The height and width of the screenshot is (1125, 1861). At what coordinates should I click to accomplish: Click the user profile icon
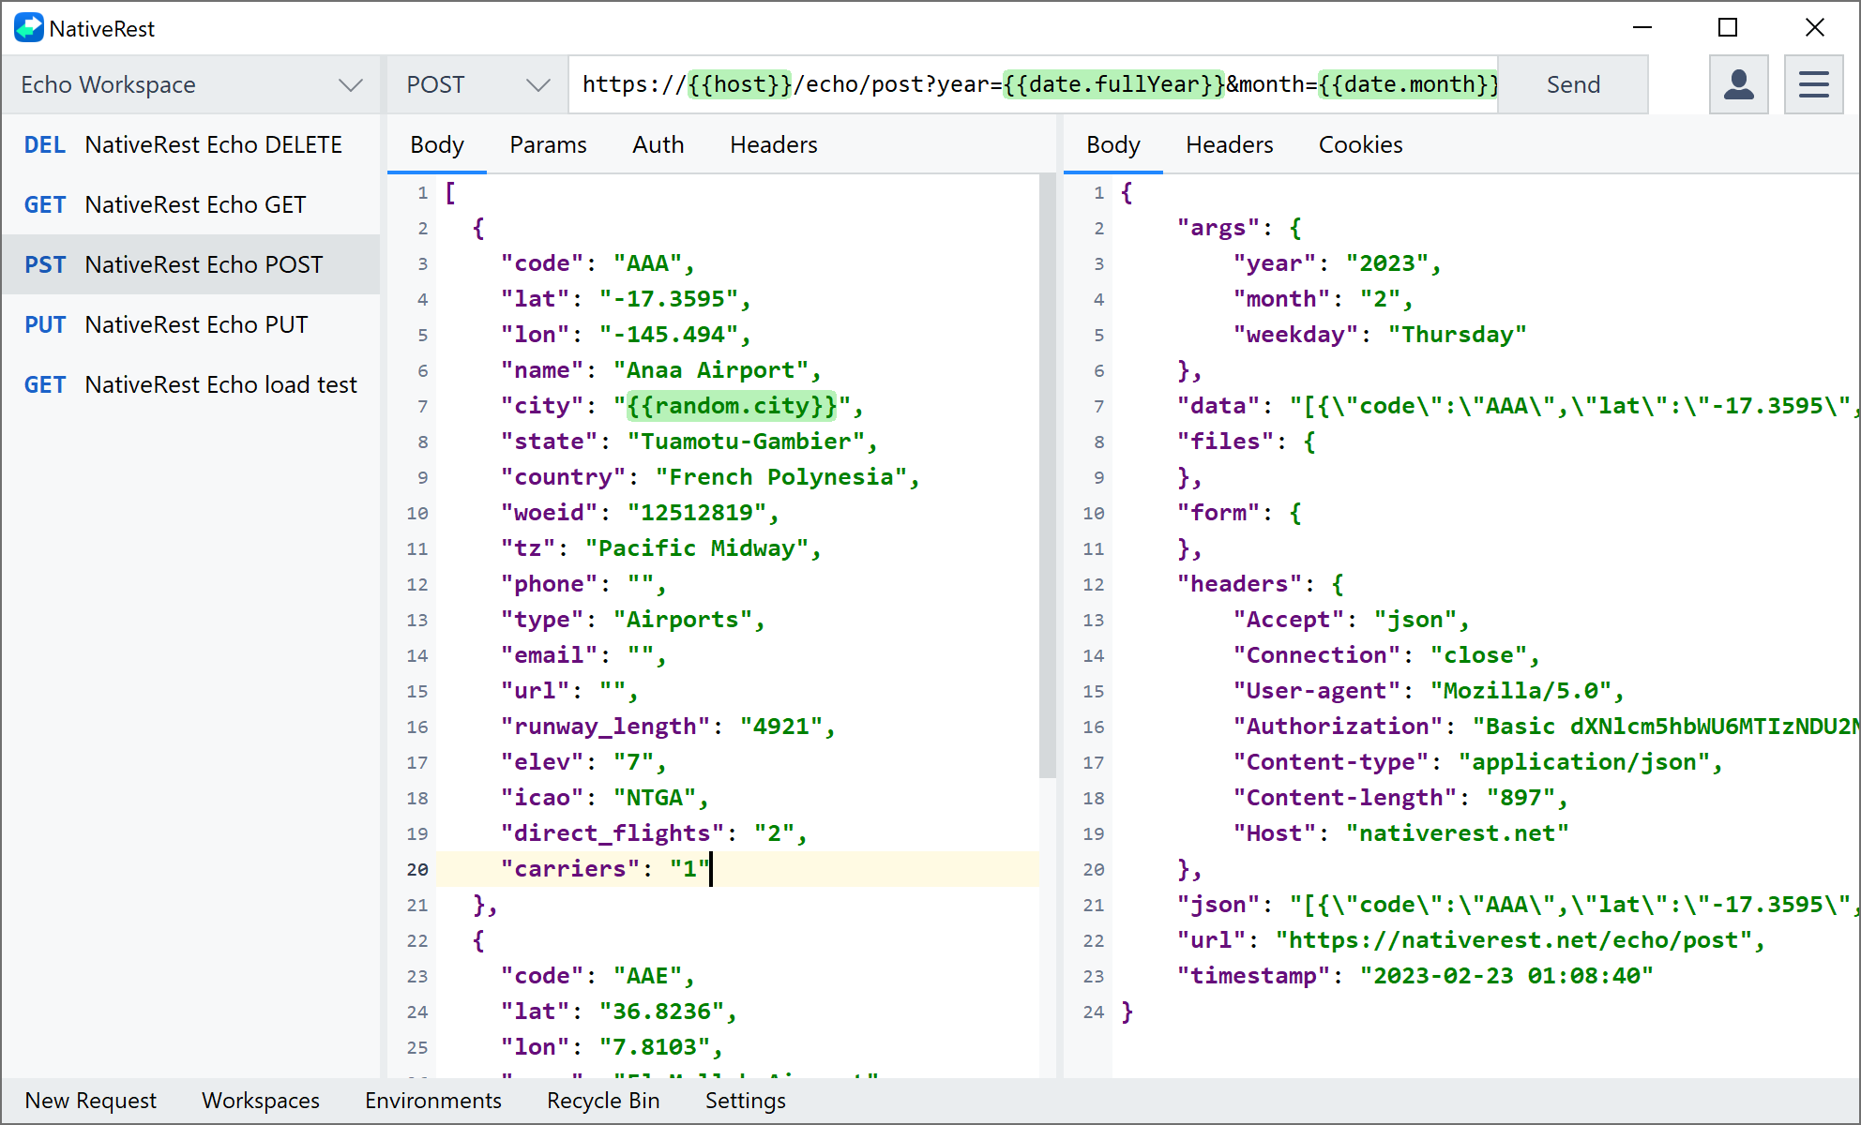click(1737, 83)
